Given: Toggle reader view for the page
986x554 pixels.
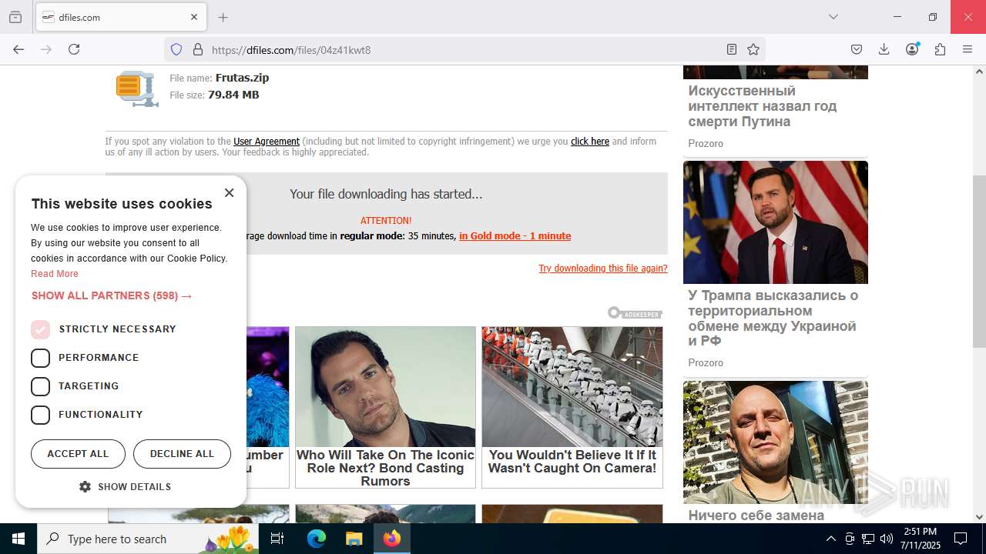Looking at the screenshot, I should point(732,49).
